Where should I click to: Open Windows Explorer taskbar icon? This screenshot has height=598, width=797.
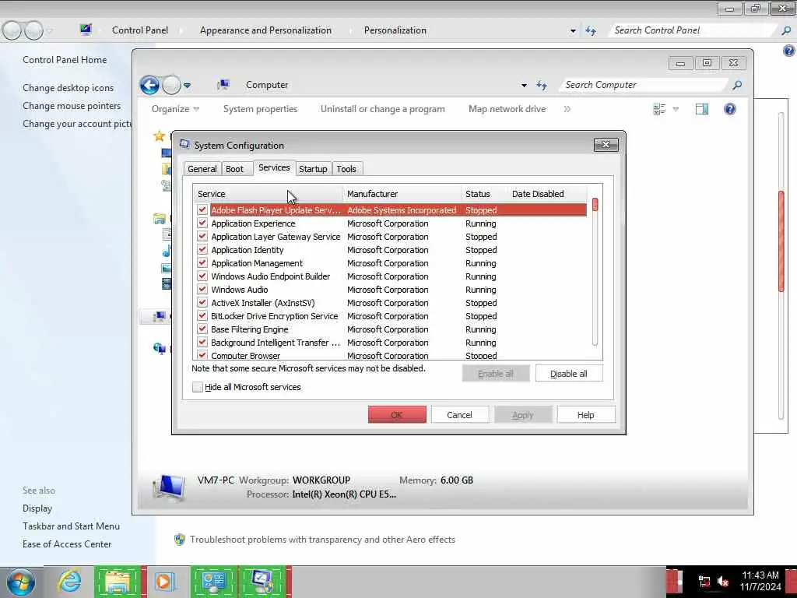click(x=118, y=582)
